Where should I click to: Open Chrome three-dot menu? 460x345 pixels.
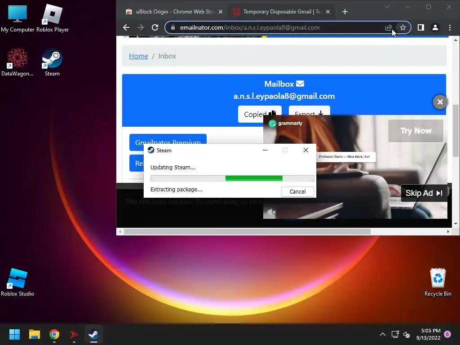(x=450, y=27)
